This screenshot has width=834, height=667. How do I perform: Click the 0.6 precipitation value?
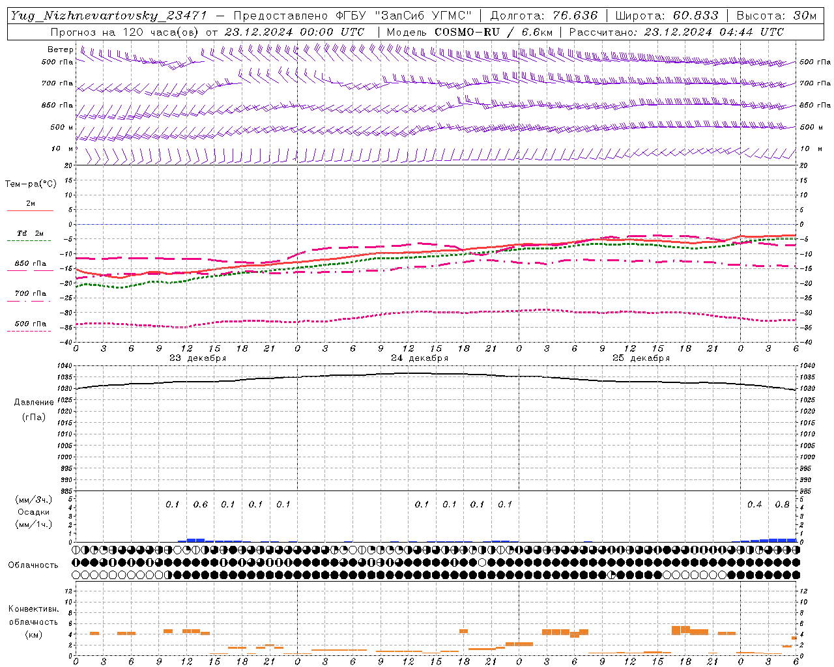tap(201, 505)
